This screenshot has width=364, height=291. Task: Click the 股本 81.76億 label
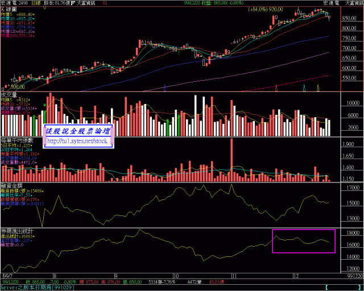pyautogui.click(x=57, y=3)
